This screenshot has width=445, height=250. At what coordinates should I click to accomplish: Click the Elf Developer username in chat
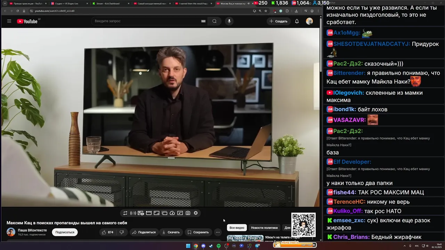[x=352, y=162]
